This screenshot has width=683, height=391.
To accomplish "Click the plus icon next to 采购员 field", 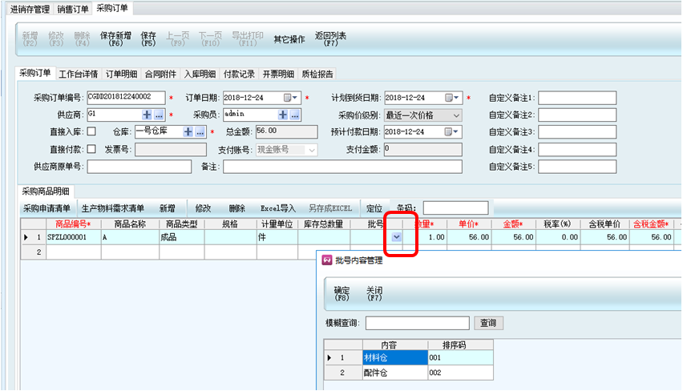I will point(283,115).
